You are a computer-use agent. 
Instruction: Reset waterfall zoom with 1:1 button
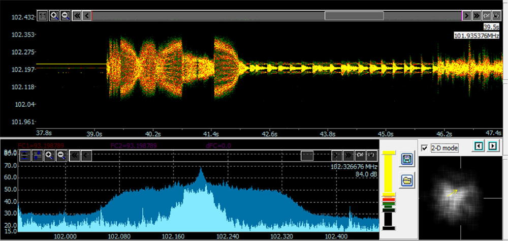[43, 16]
